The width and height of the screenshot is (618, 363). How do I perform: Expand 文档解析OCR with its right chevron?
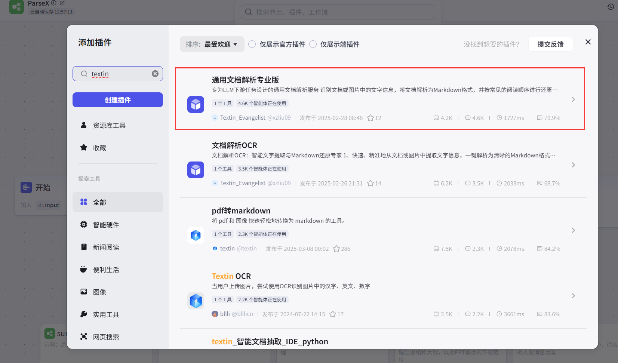pyautogui.click(x=573, y=165)
